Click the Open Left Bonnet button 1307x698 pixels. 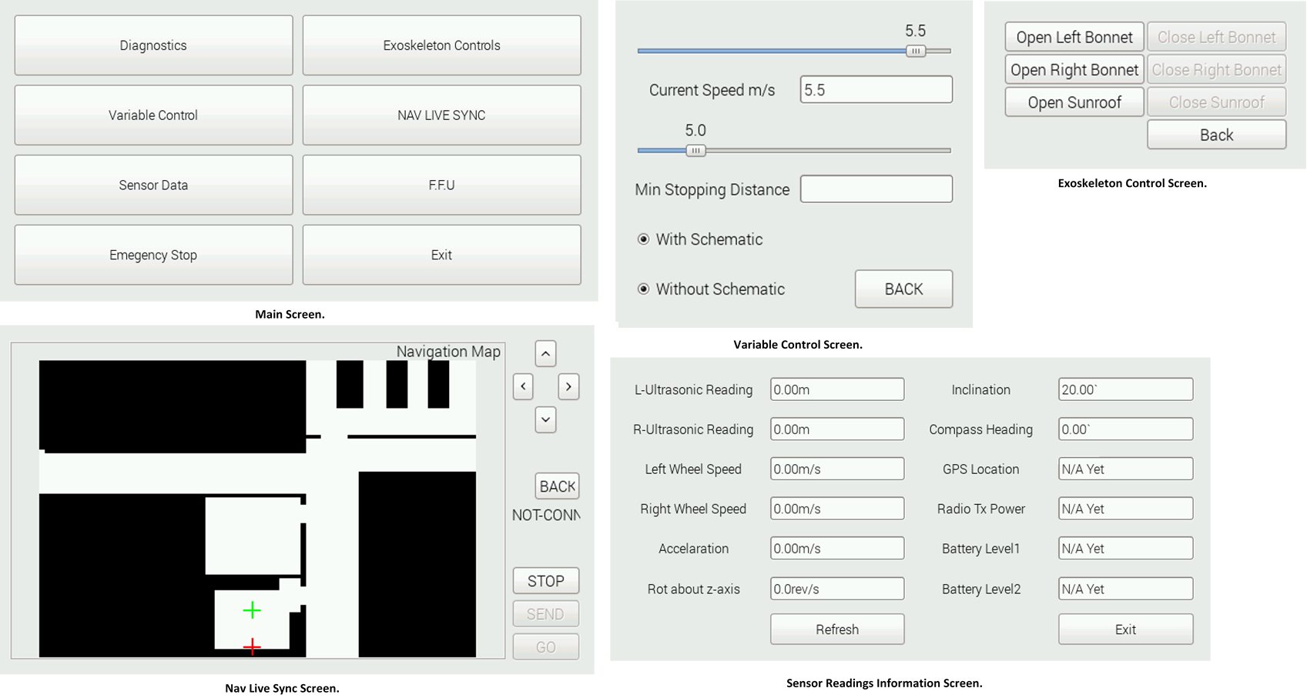click(1074, 37)
